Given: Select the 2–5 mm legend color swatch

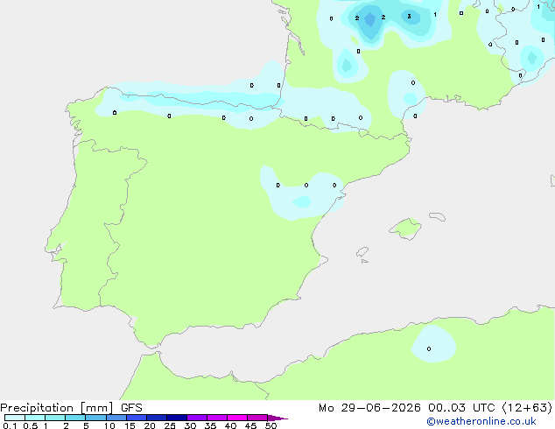Looking at the screenshot, I should (x=75, y=418).
